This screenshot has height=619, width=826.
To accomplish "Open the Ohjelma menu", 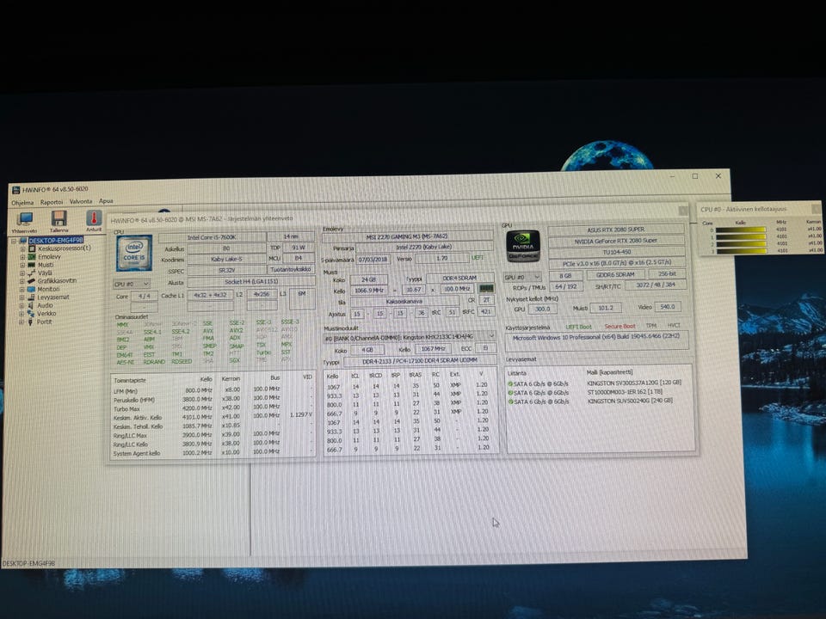I will point(22,202).
